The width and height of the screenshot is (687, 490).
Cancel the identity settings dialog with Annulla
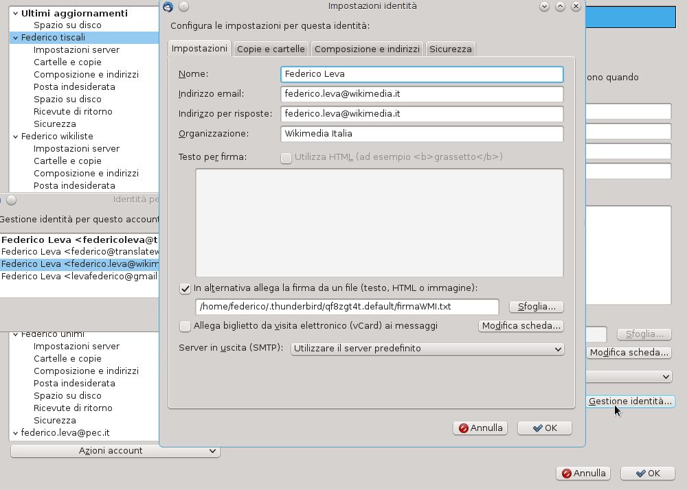(x=480, y=428)
